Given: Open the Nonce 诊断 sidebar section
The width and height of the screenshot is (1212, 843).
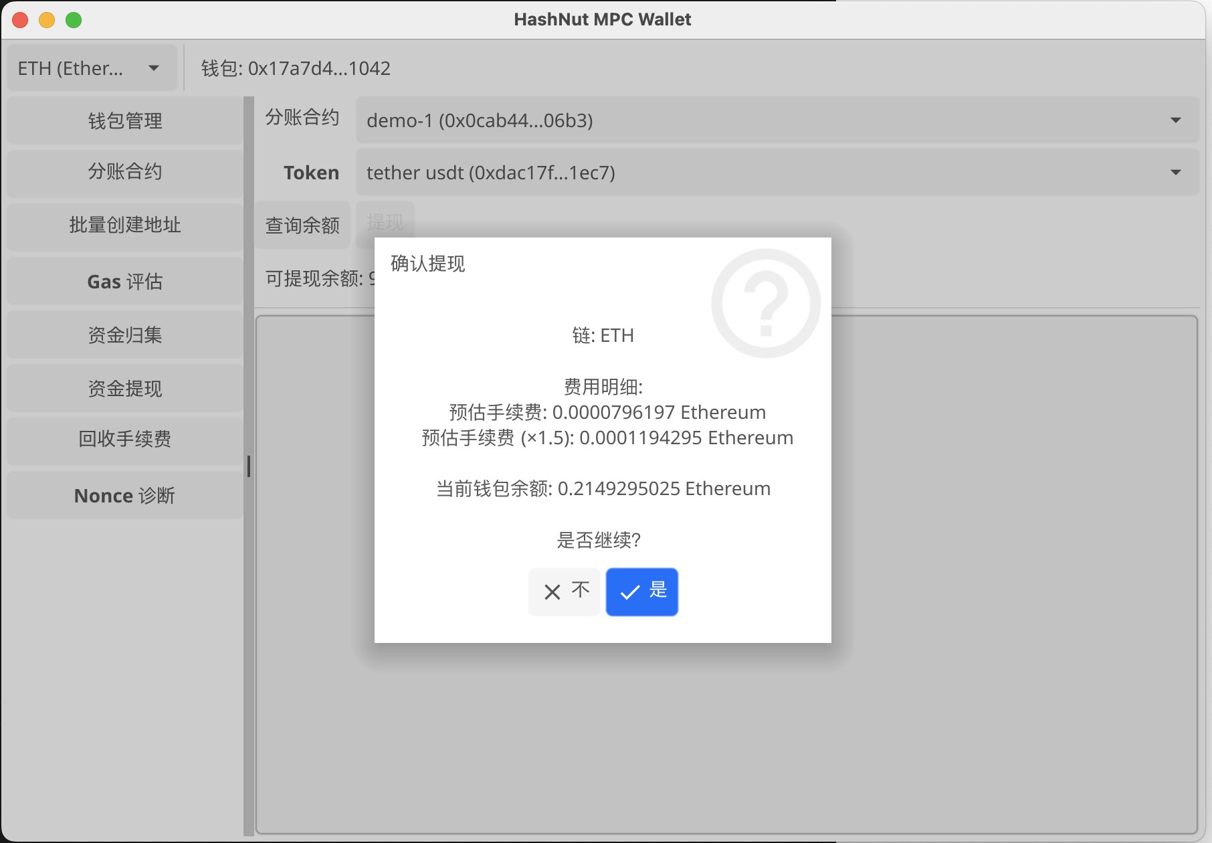Looking at the screenshot, I should click(x=125, y=495).
